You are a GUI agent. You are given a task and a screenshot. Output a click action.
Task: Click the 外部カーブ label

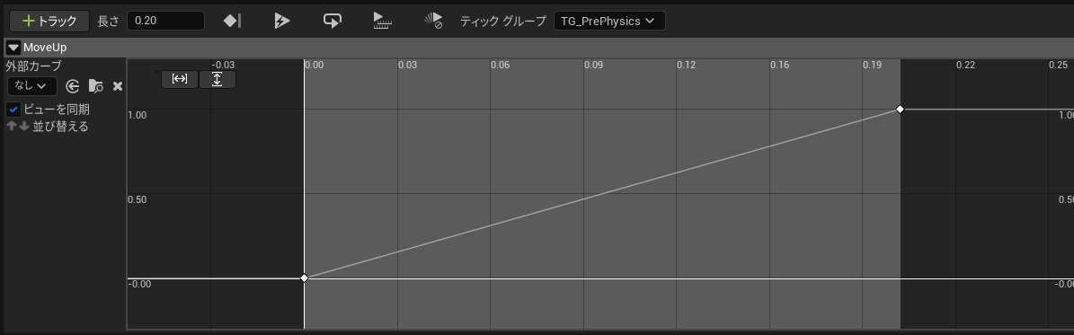[x=33, y=66]
